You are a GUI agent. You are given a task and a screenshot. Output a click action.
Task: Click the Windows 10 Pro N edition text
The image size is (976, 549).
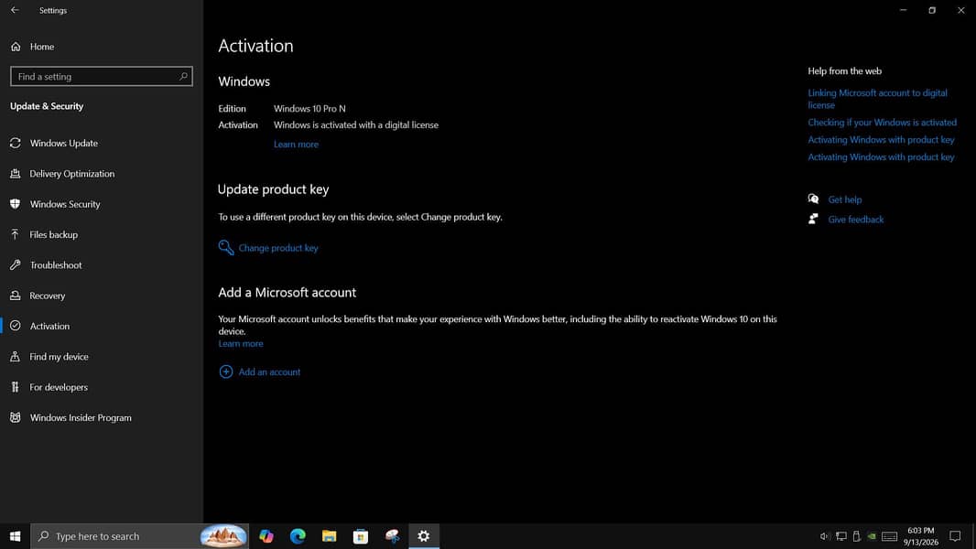coord(309,109)
